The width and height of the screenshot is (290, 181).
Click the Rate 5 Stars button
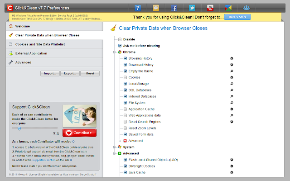(x=237, y=17)
